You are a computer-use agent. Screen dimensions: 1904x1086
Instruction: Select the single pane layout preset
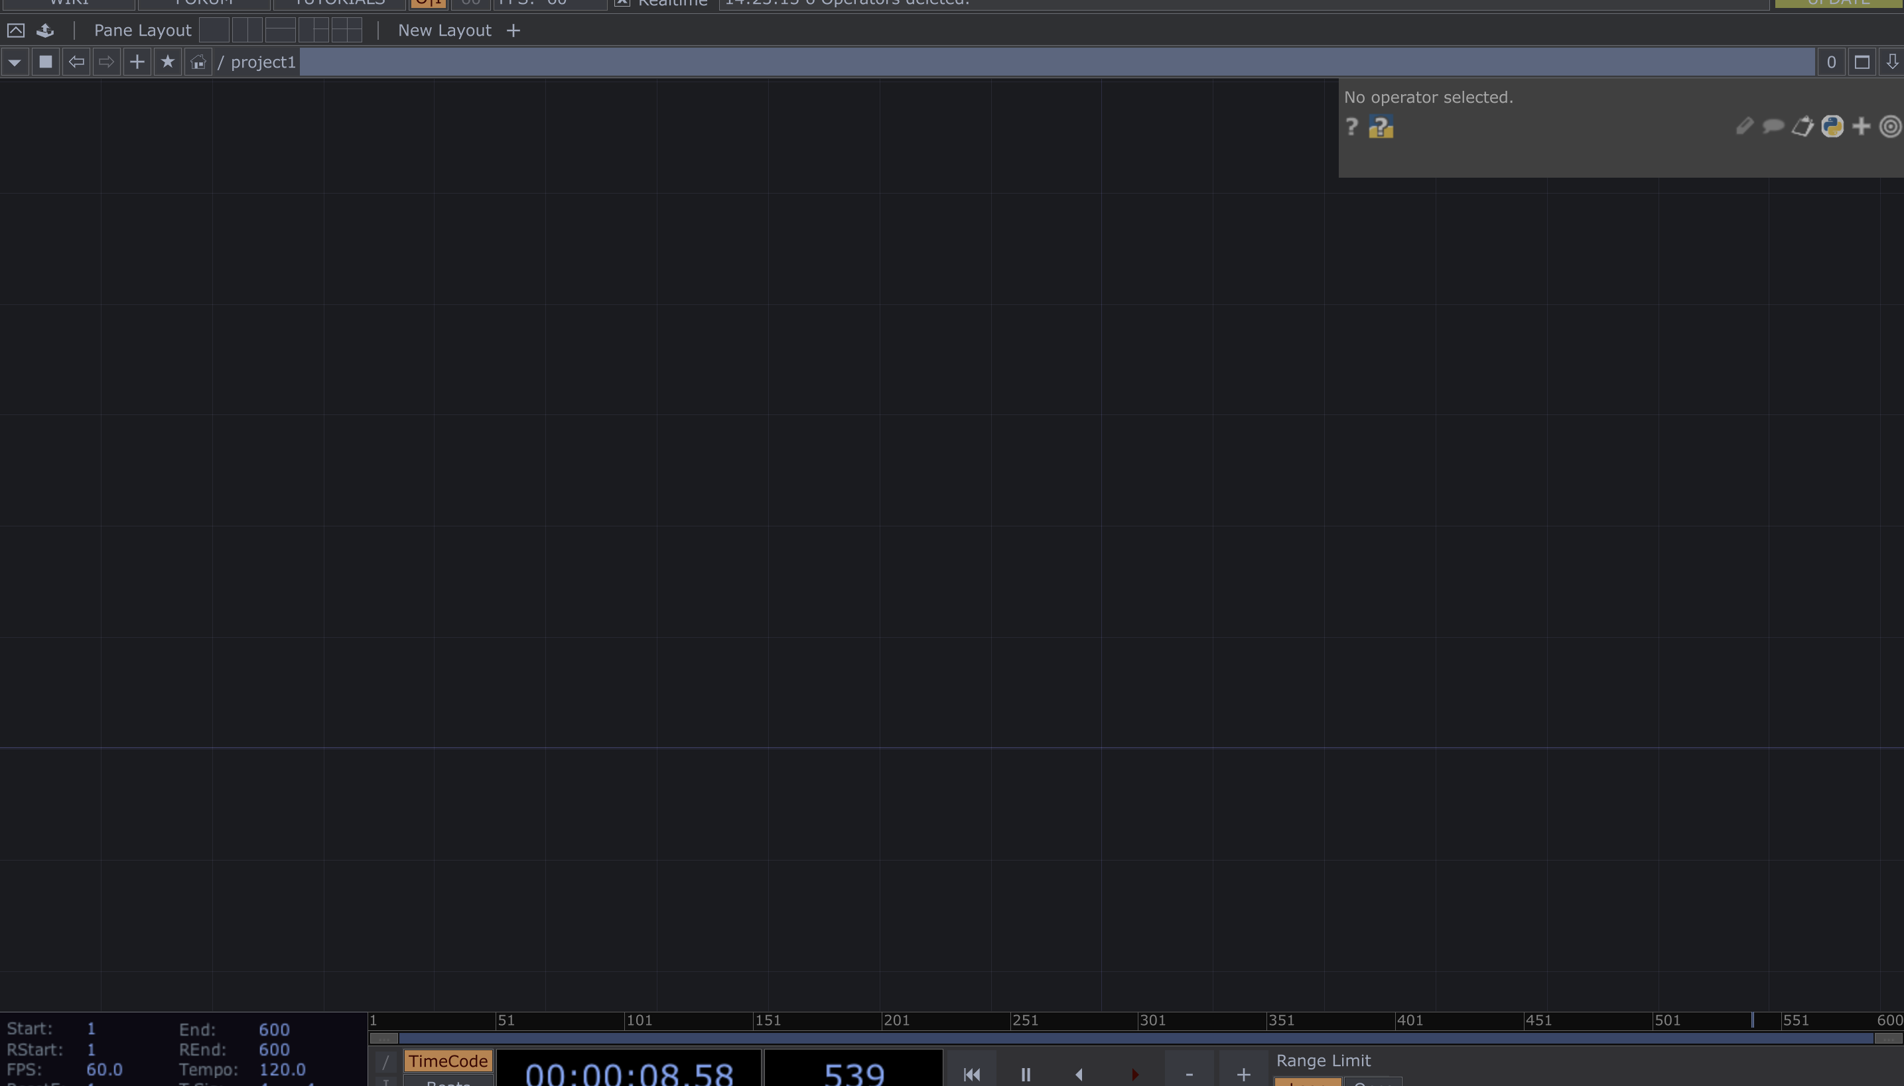tap(214, 30)
